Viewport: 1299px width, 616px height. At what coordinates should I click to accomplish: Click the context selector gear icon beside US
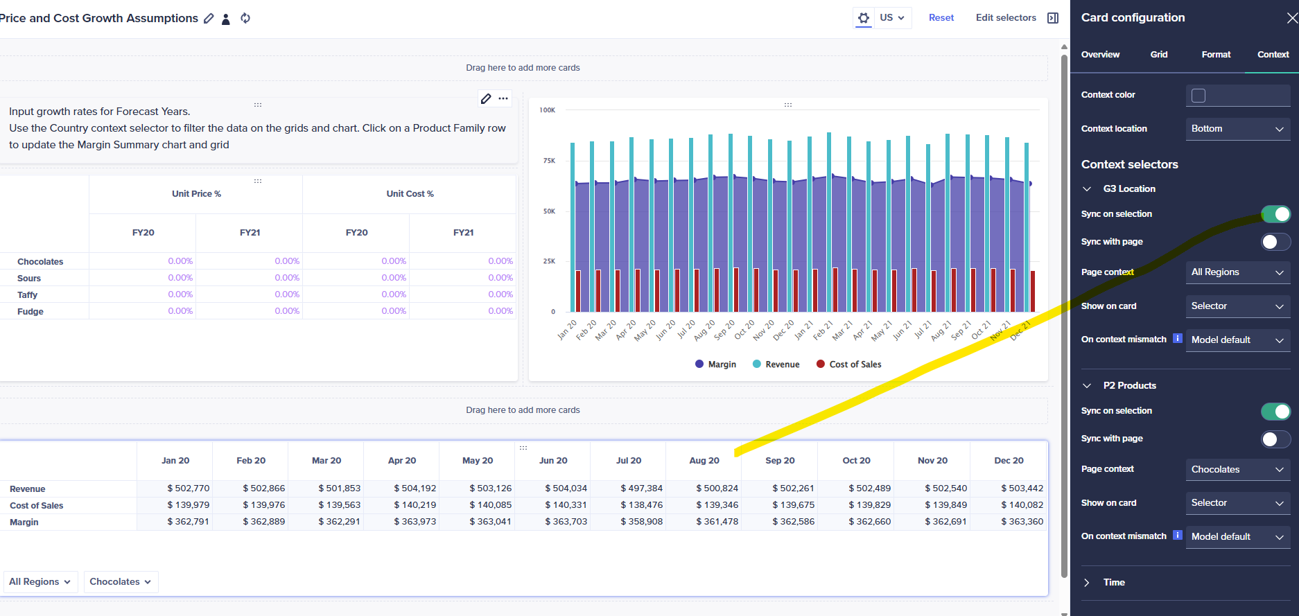[x=864, y=18]
